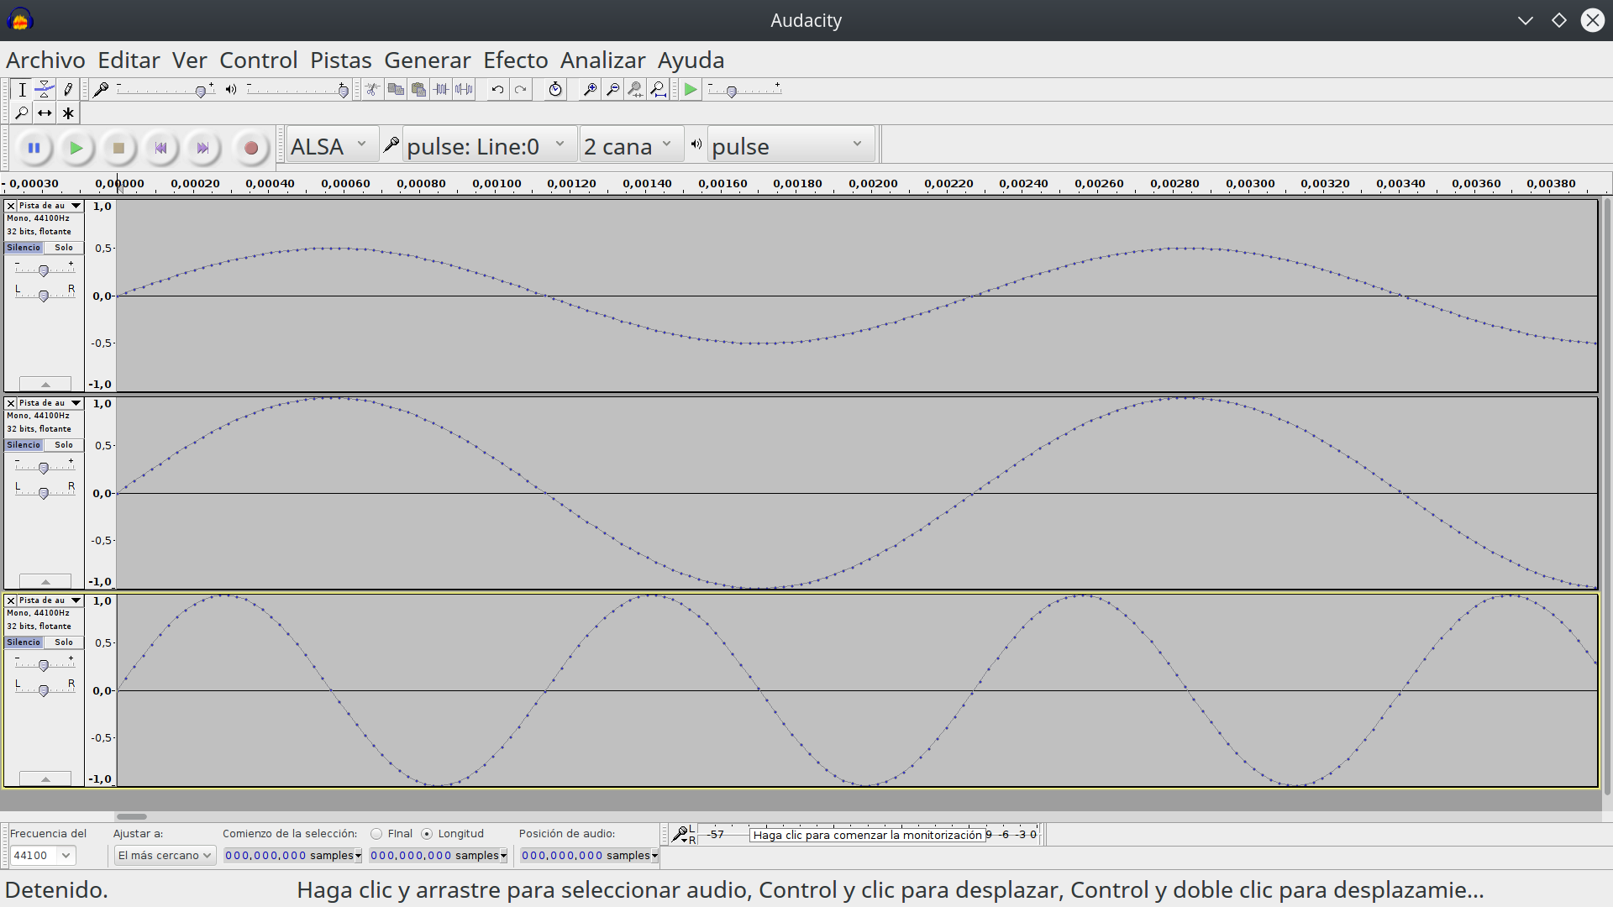Viewport: 1613px width, 907px height.
Task: Fit selection in window icon
Action: (x=635, y=90)
